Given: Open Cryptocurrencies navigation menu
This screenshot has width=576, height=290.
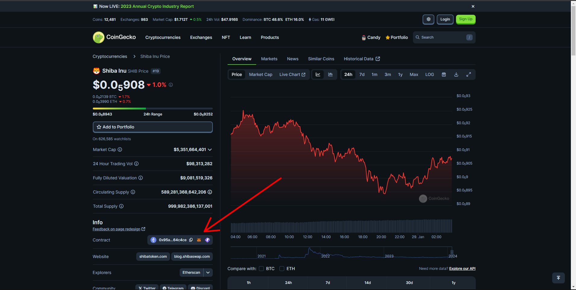Looking at the screenshot, I should tap(163, 37).
